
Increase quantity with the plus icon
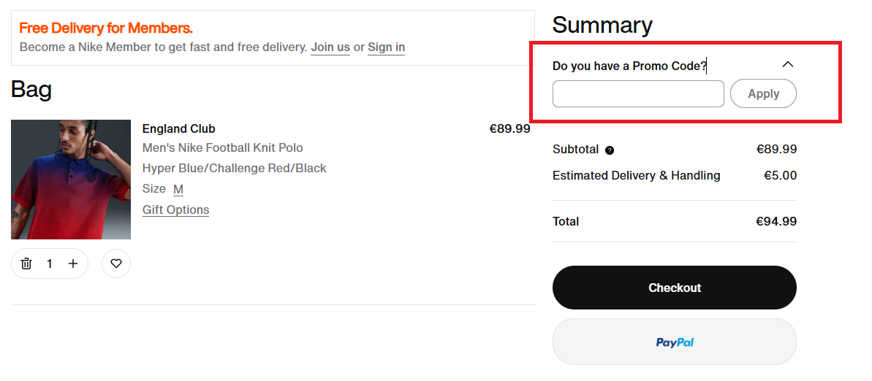pyautogui.click(x=73, y=263)
